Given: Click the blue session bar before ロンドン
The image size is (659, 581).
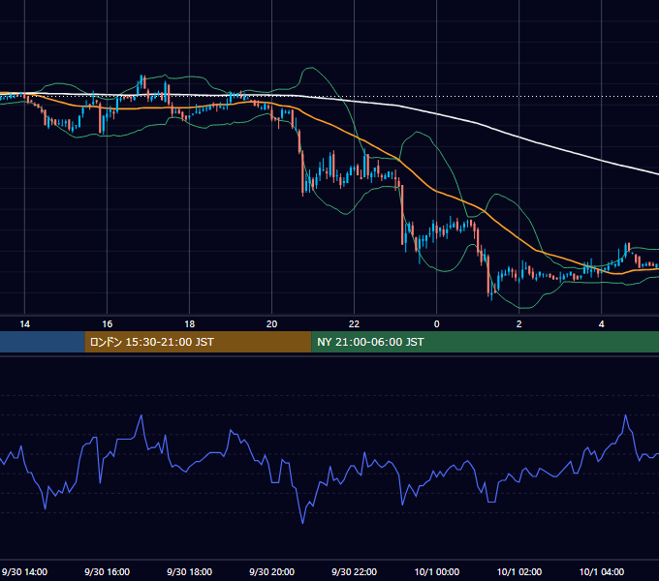Looking at the screenshot, I should tap(43, 342).
